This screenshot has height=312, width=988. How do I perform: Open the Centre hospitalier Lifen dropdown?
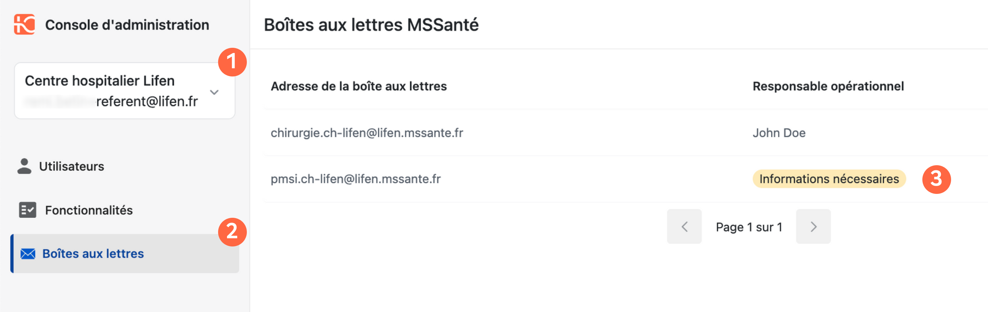pyautogui.click(x=124, y=91)
